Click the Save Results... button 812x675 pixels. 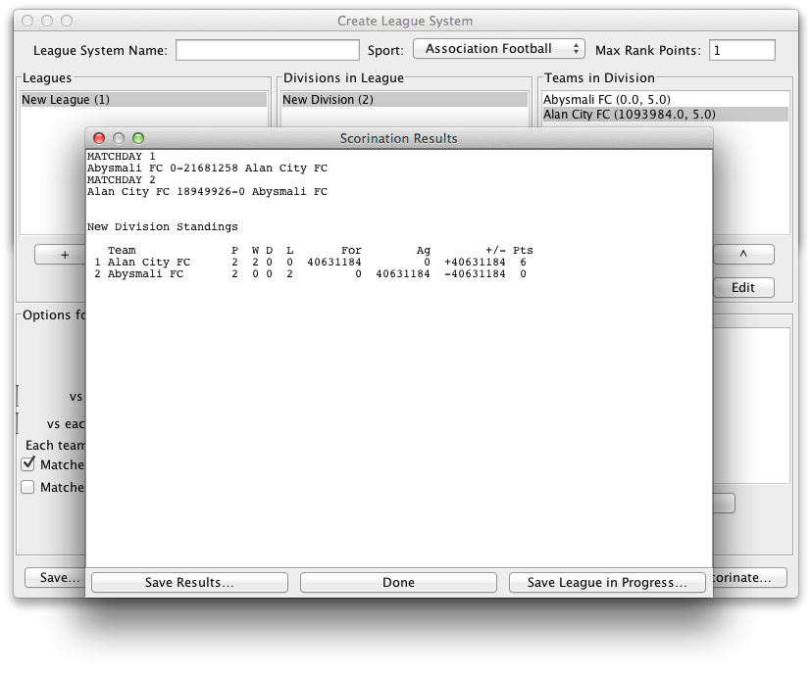189,583
